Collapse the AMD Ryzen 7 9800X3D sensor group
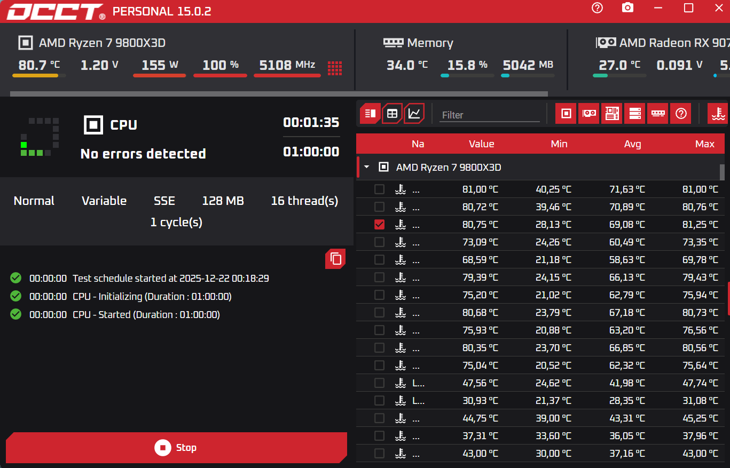The width and height of the screenshot is (730, 468). (x=366, y=167)
